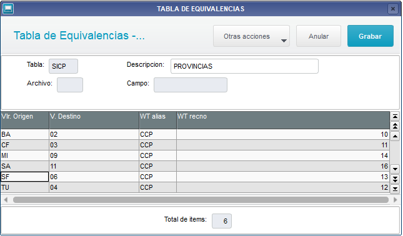Screen dimensions: 403x236
Task: Page up with the double-up arrow
Action: click(395, 126)
